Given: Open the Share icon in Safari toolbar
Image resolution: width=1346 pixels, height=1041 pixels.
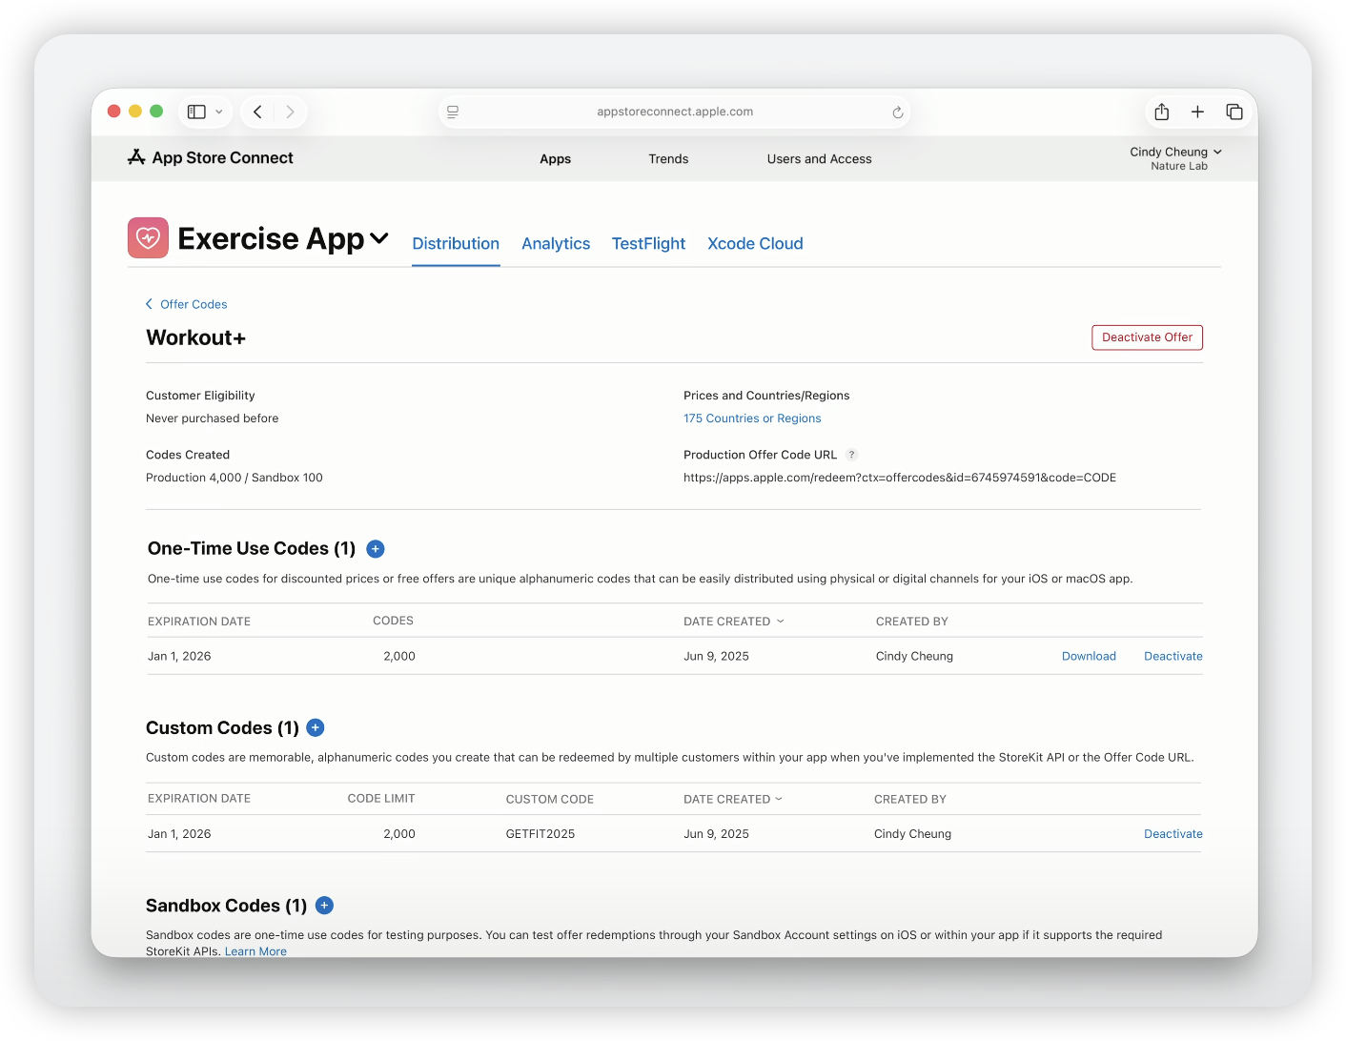Looking at the screenshot, I should [x=1161, y=112].
